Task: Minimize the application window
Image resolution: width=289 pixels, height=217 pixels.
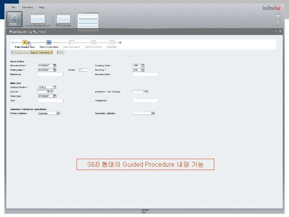Action: (x=266, y=8)
